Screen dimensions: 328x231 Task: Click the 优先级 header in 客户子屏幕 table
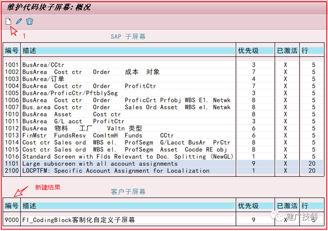coord(256,206)
